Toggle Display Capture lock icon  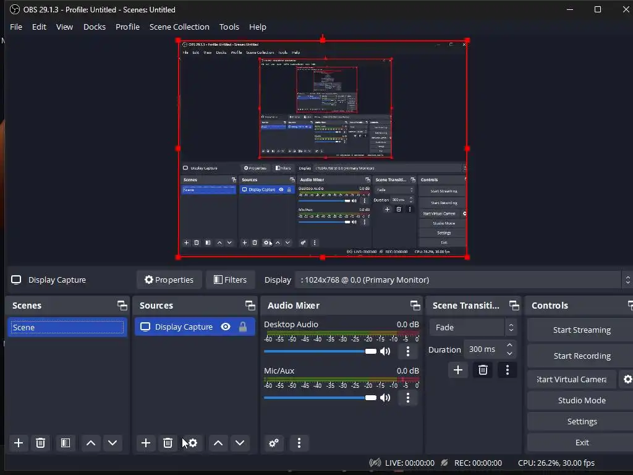(242, 327)
